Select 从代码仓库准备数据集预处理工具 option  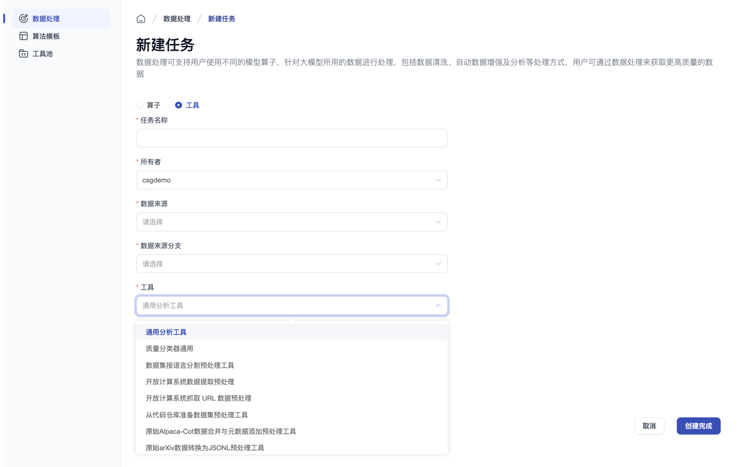[x=197, y=415]
